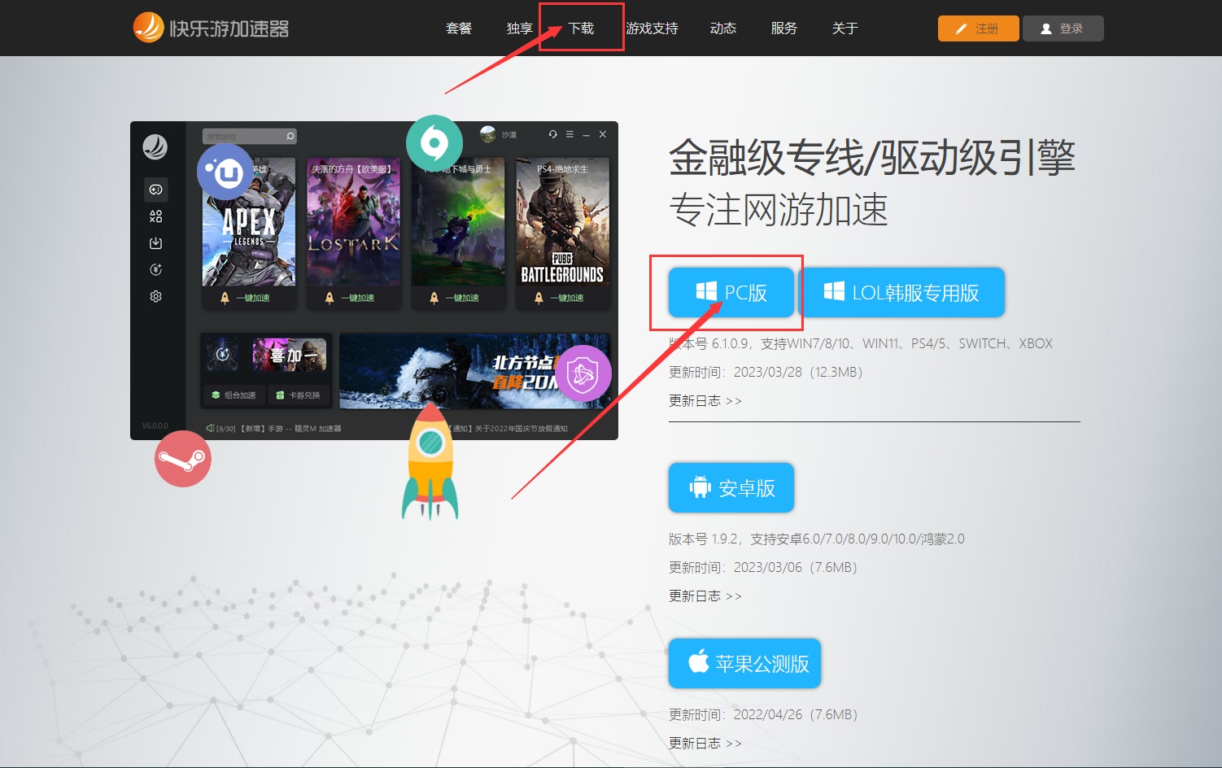The width and height of the screenshot is (1222, 768).
Task: Click the download sidebar icon in preview
Action: pos(155,243)
